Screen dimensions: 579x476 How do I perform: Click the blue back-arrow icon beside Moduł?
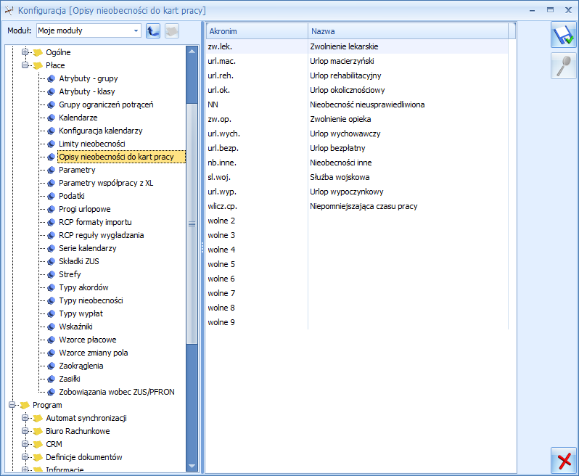(x=153, y=31)
